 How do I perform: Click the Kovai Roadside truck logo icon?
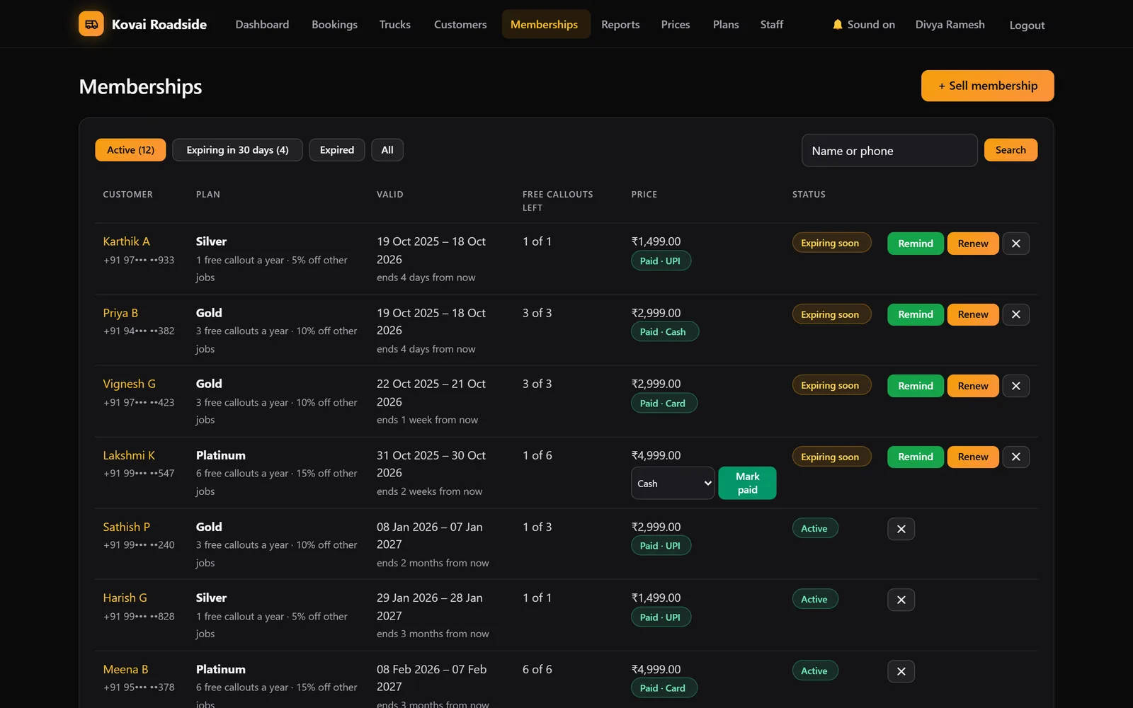(x=91, y=24)
